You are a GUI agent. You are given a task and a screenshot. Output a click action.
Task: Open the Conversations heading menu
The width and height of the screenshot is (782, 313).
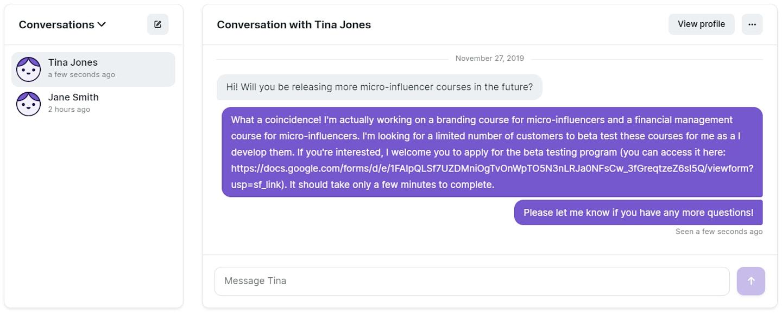tap(62, 24)
